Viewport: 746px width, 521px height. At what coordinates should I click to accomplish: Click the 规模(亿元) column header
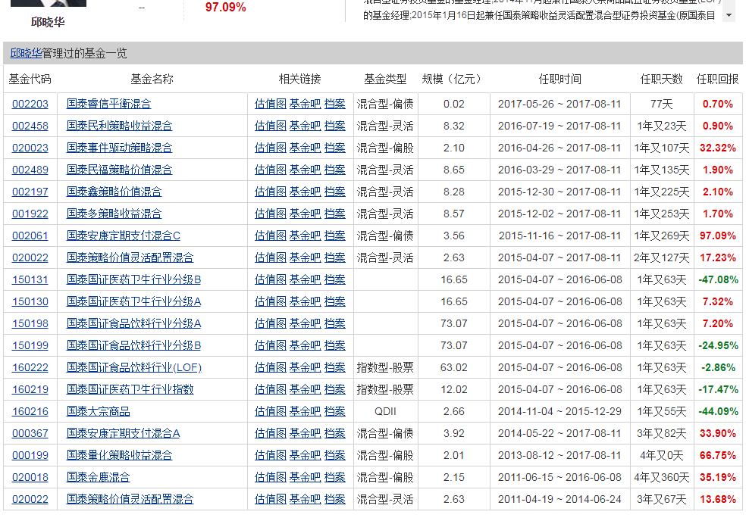click(453, 79)
